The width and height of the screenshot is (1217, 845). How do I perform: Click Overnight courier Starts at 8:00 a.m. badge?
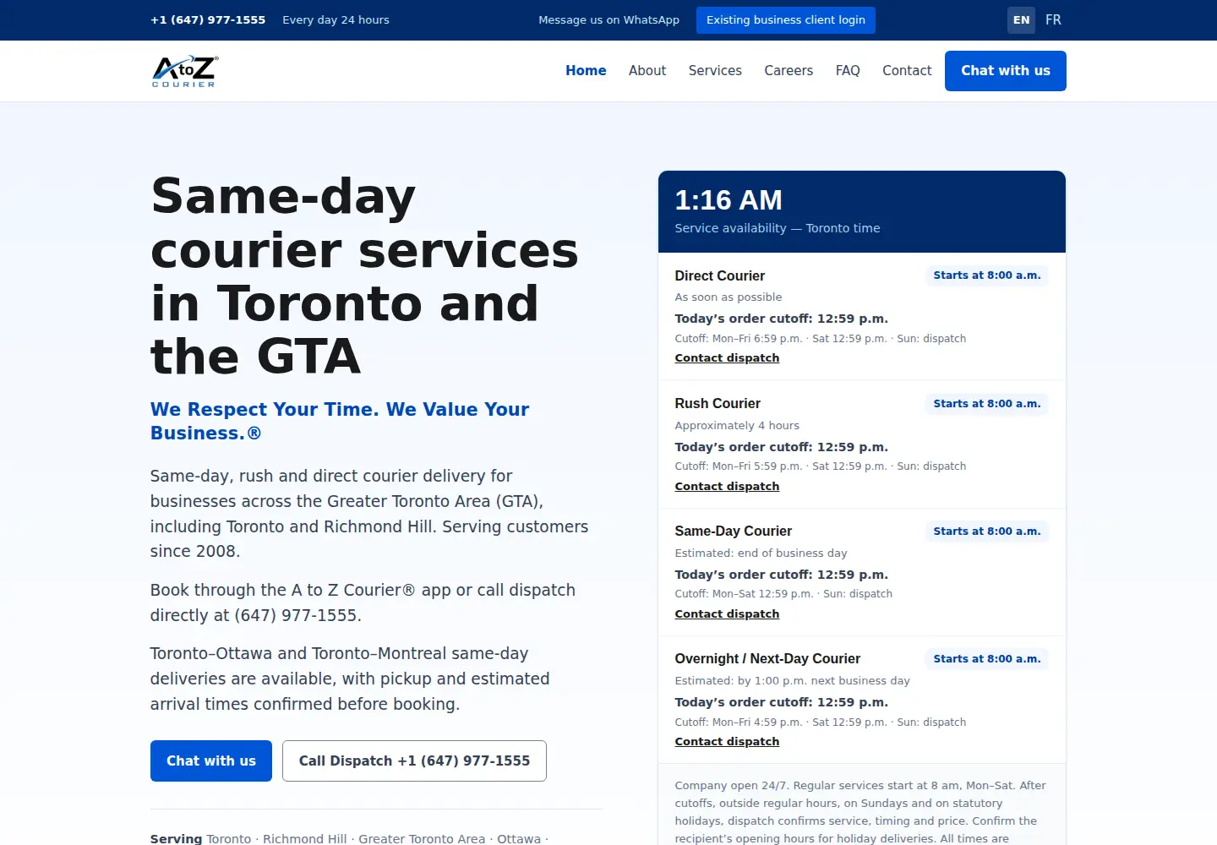click(987, 659)
